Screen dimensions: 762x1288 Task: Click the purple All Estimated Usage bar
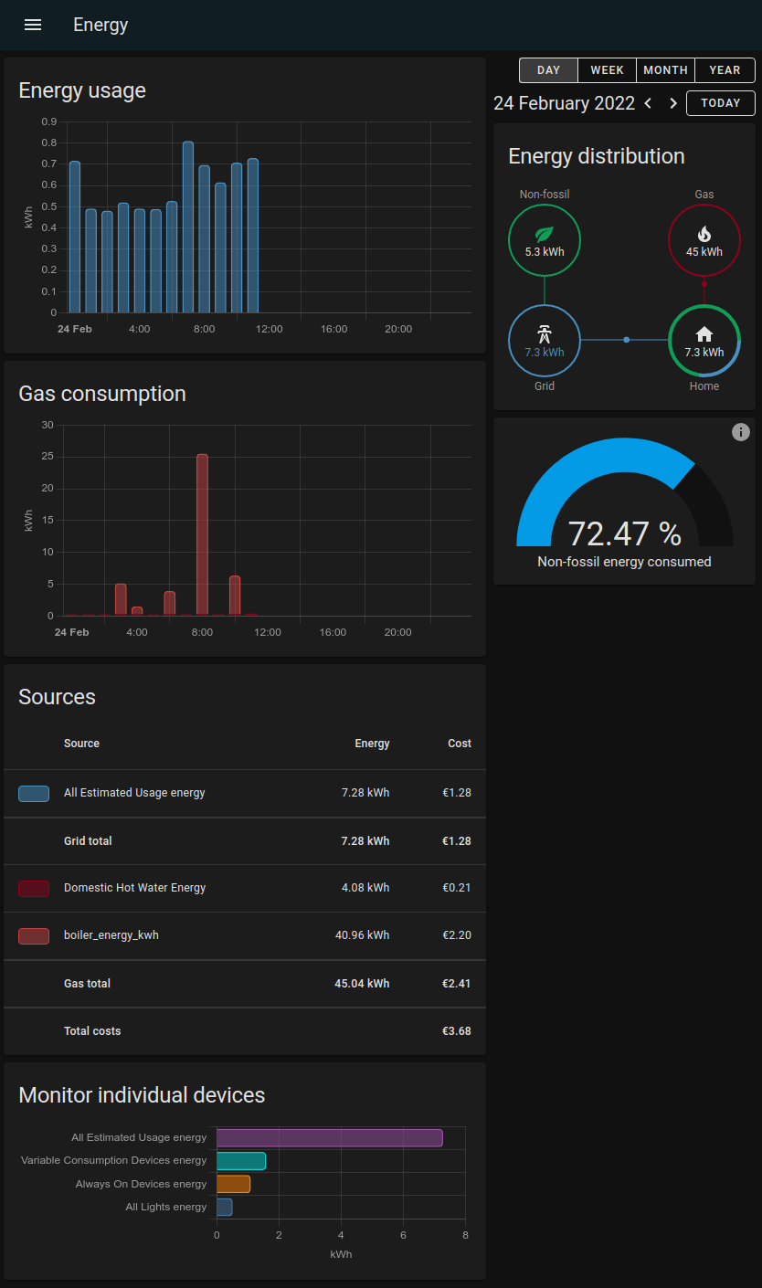pyautogui.click(x=329, y=1138)
